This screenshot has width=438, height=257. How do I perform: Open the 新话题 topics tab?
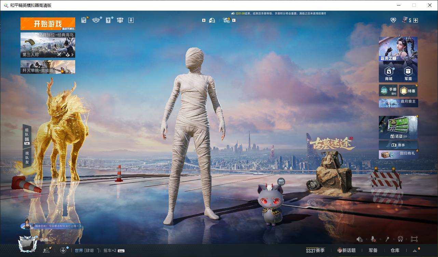point(346,251)
